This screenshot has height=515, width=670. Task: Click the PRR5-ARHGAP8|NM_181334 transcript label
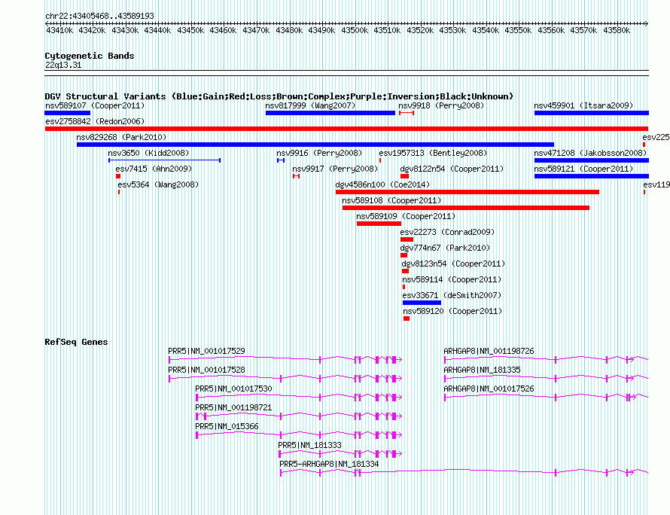point(329,464)
